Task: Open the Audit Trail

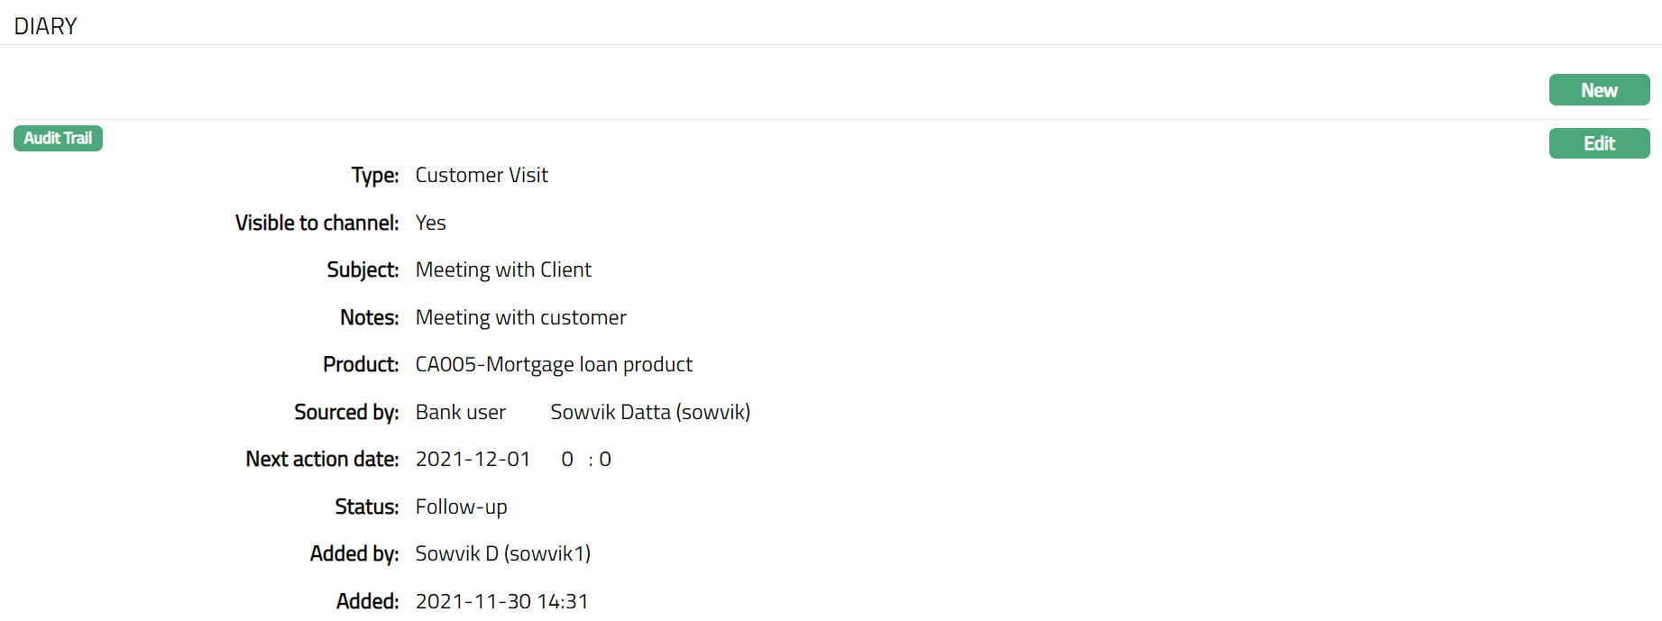Action: pyautogui.click(x=58, y=138)
